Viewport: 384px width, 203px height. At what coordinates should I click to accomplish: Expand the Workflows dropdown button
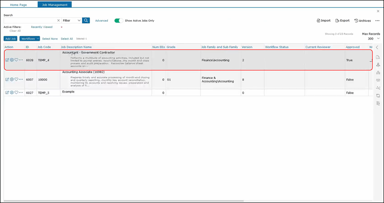[30, 38]
